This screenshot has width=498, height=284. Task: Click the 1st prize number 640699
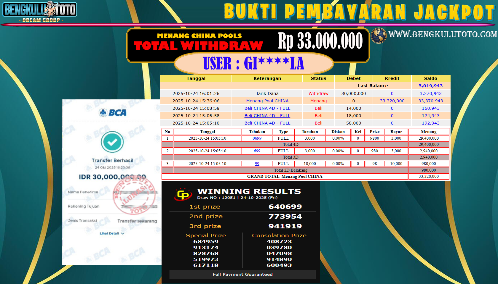pyautogui.click(x=285, y=206)
